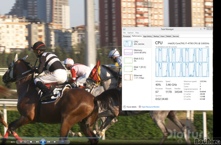Image resolution: width=221 pixels, height=145 pixels.
Task: Mute the player volume
Action: pos(55,142)
